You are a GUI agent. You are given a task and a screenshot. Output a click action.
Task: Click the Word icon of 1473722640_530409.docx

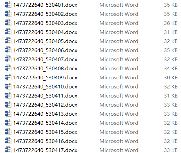(x=8, y=77)
